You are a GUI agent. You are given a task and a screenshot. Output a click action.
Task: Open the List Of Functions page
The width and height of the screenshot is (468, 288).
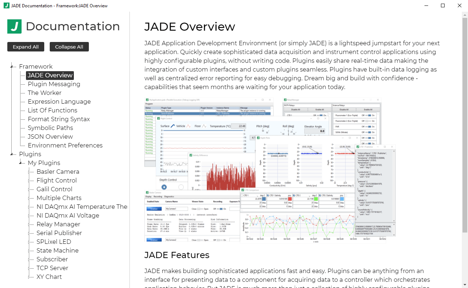[53, 110]
